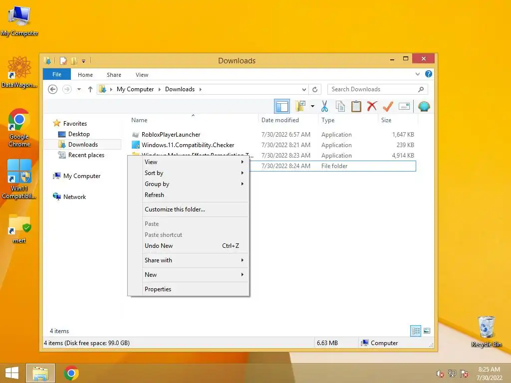Switch to Details view icon in status bar
Screen dimensions: 511x383
(416, 331)
